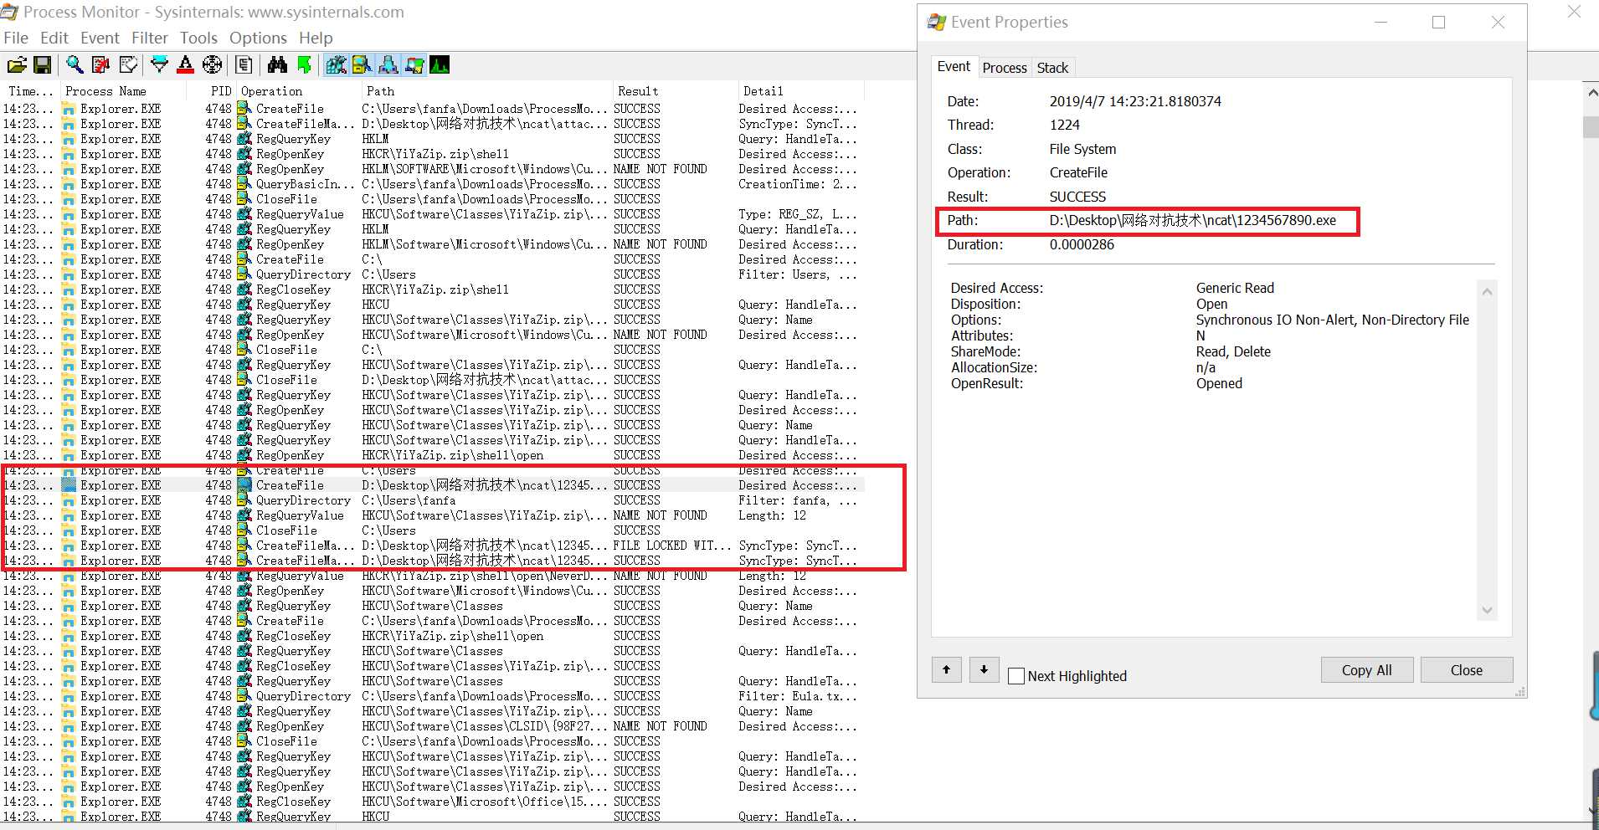Click the Close button in Event Properties
The width and height of the screenshot is (1599, 830).
pyautogui.click(x=1467, y=670)
